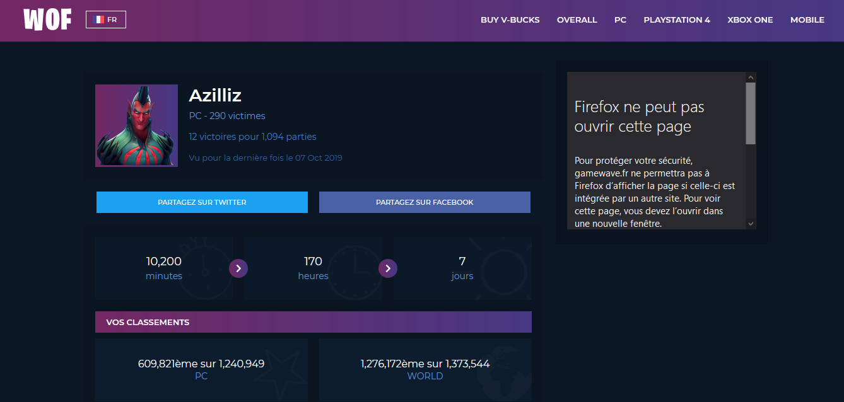The width and height of the screenshot is (844, 402).
Task: Click the WOF site logo
Action: pos(47,20)
